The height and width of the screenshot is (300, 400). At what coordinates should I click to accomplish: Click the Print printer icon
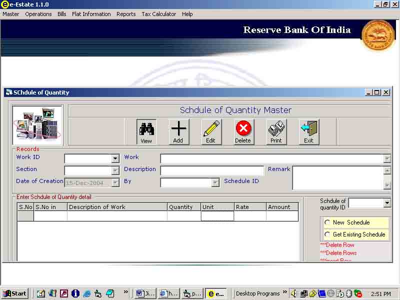(276, 131)
